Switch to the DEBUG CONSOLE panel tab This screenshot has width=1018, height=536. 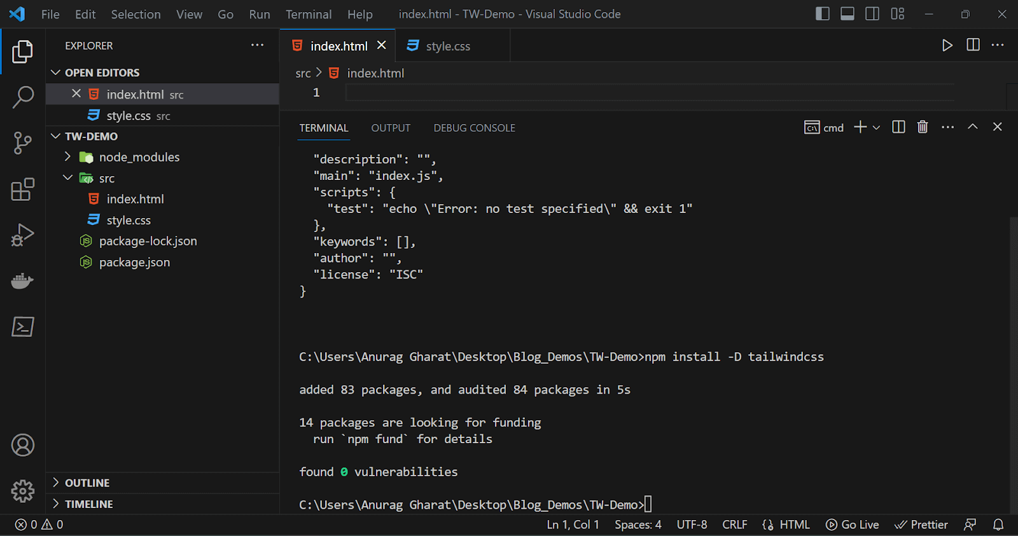pyautogui.click(x=475, y=128)
